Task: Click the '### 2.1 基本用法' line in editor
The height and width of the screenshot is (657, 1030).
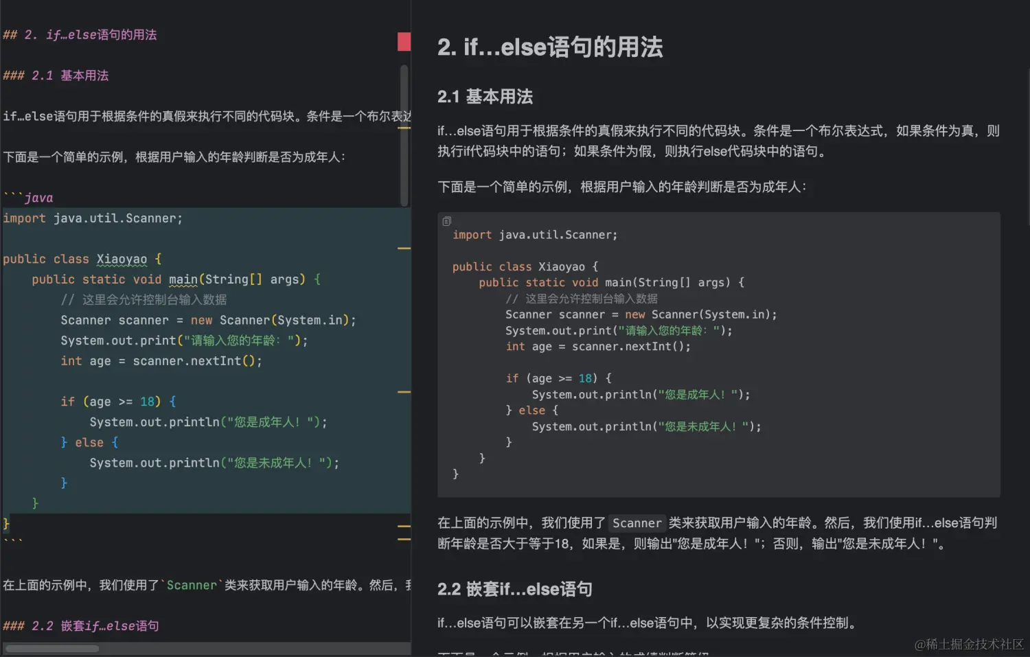Action: (56, 76)
